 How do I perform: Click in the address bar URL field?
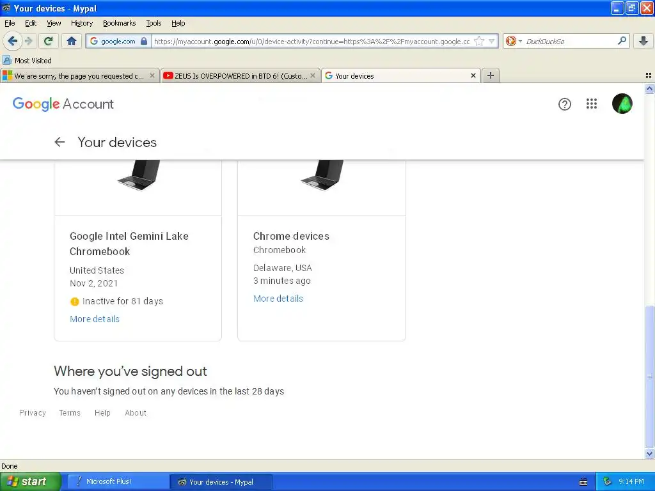(x=312, y=41)
